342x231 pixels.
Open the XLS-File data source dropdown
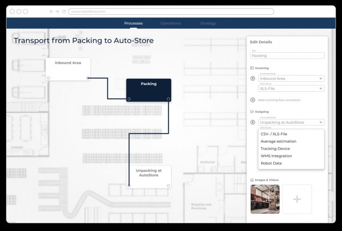(x=291, y=88)
